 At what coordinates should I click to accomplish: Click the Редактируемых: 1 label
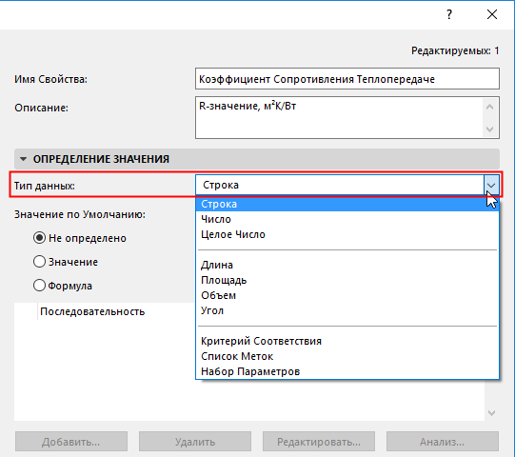455,50
